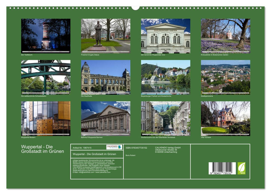The width and height of the screenshot is (271, 195).
Task: Select the Die weltberühmte Schwebebahn thumbnail
Action: click(x=45, y=77)
